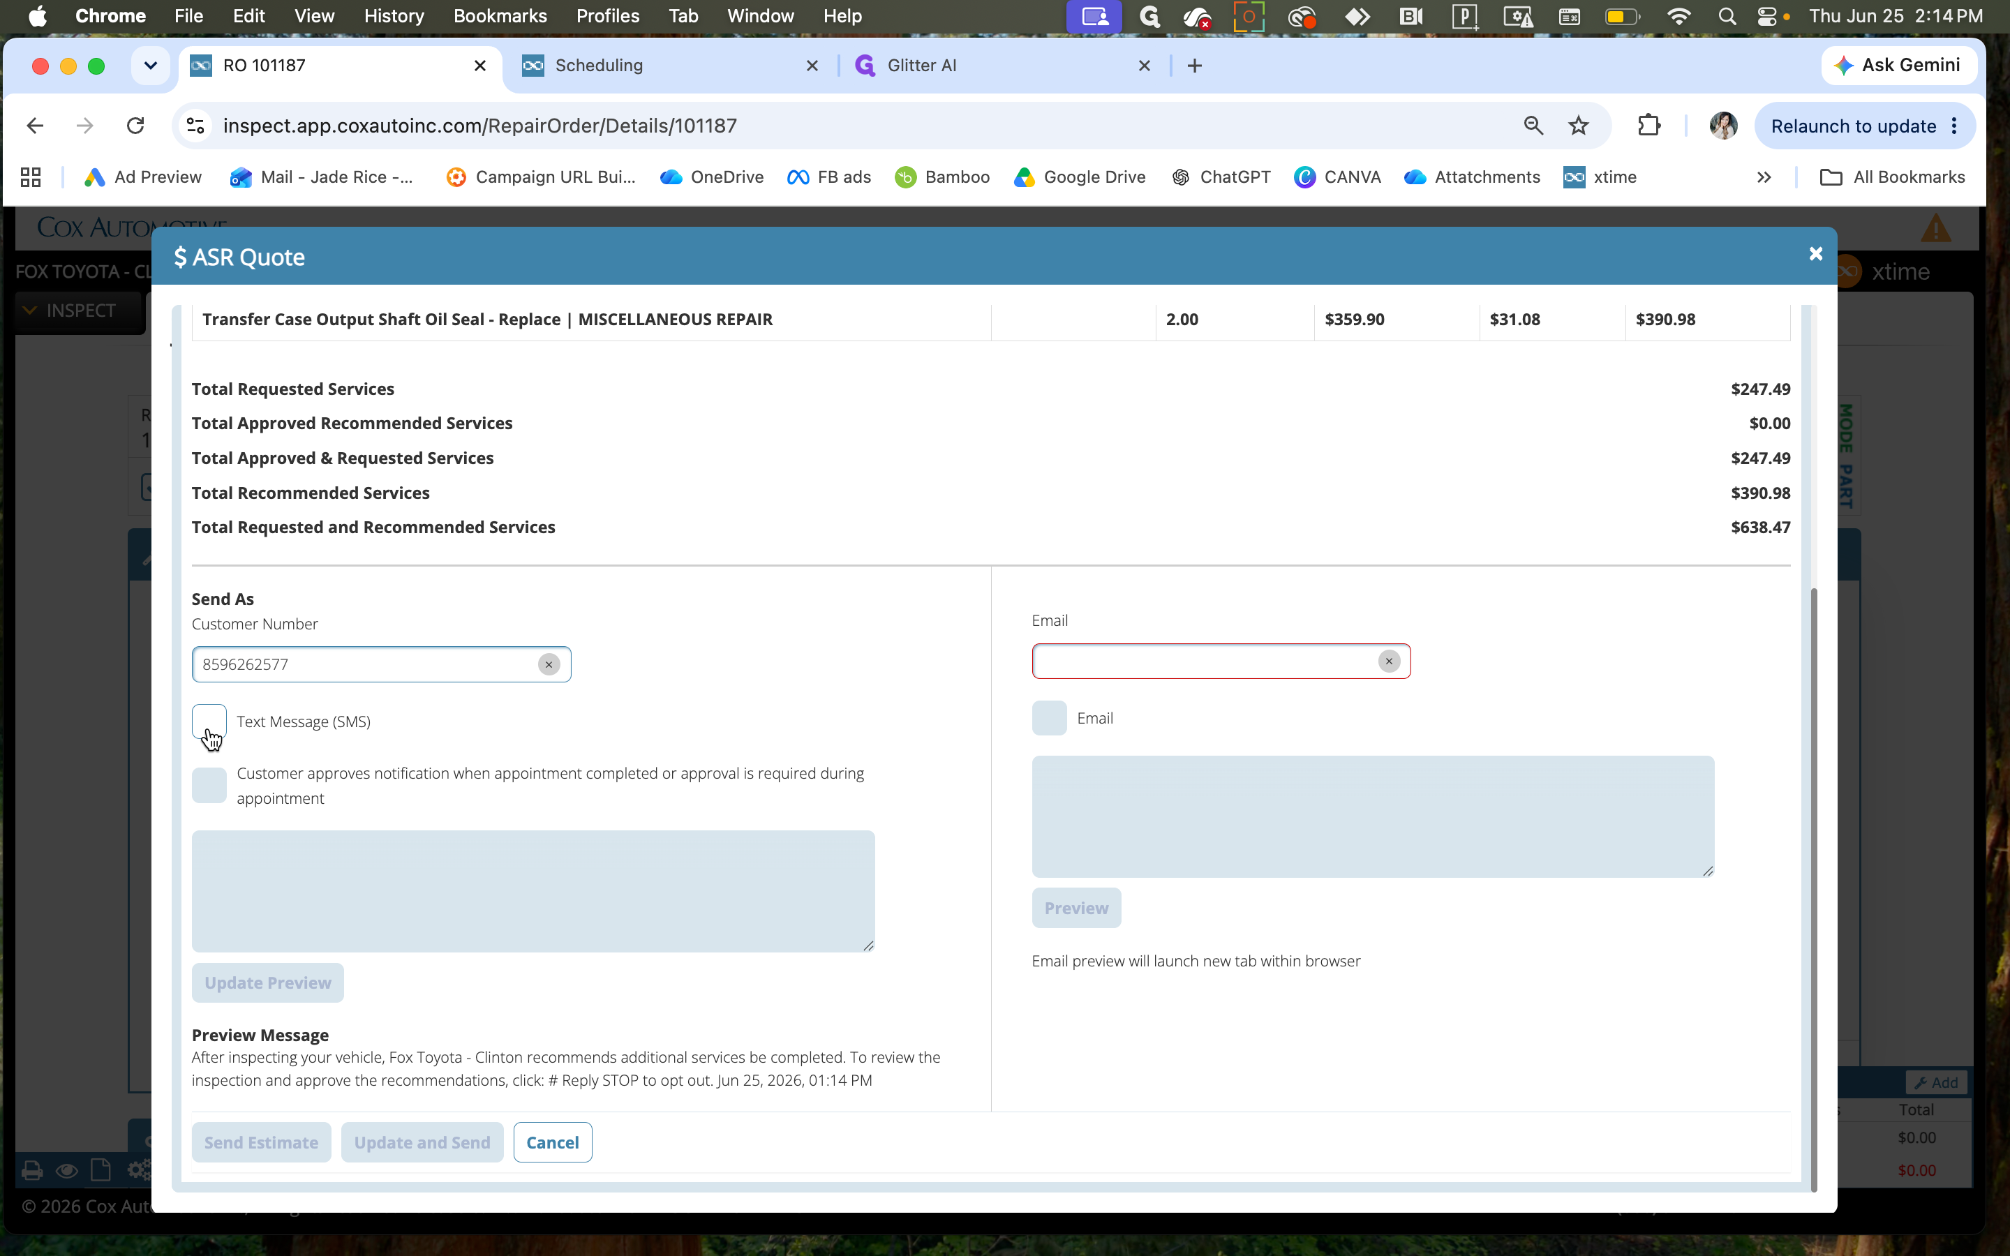Open the Chrome apps grid icon

(31, 177)
